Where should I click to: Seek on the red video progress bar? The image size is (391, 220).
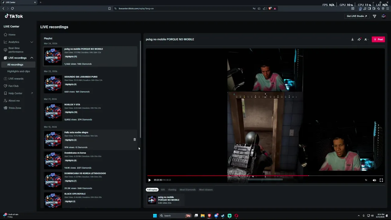pos(265,176)
